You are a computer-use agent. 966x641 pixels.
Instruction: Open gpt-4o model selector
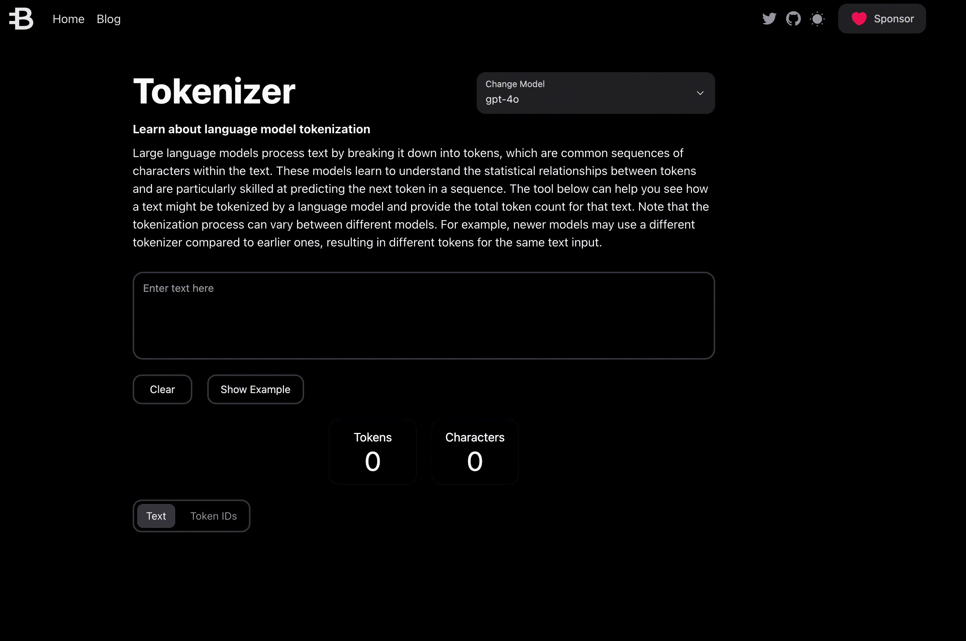[x=596, y=93]
